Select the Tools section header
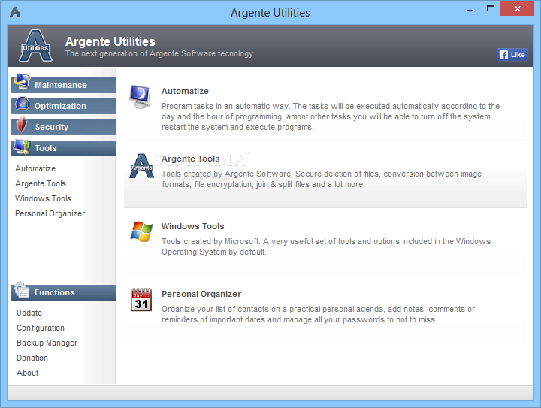Viewport: 541px width, 408px height. [x=63, y=148]
